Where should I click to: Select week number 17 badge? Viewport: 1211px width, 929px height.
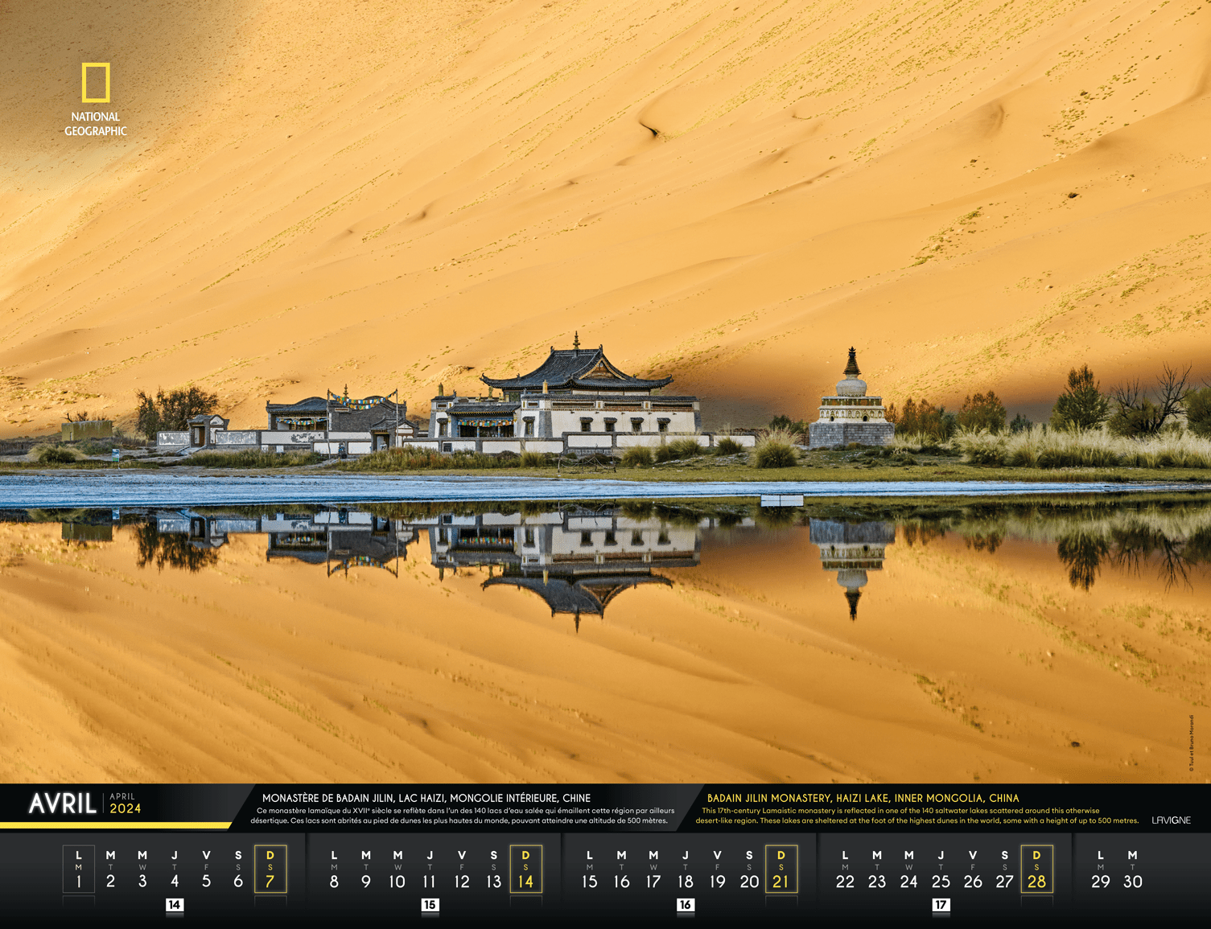pyautogui.click(x=941, y=905)
